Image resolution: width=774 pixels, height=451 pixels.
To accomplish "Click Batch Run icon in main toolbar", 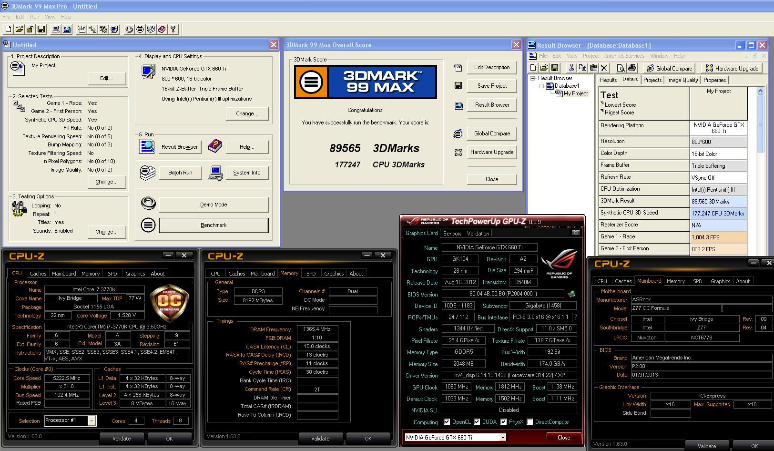I will [151, 30].
